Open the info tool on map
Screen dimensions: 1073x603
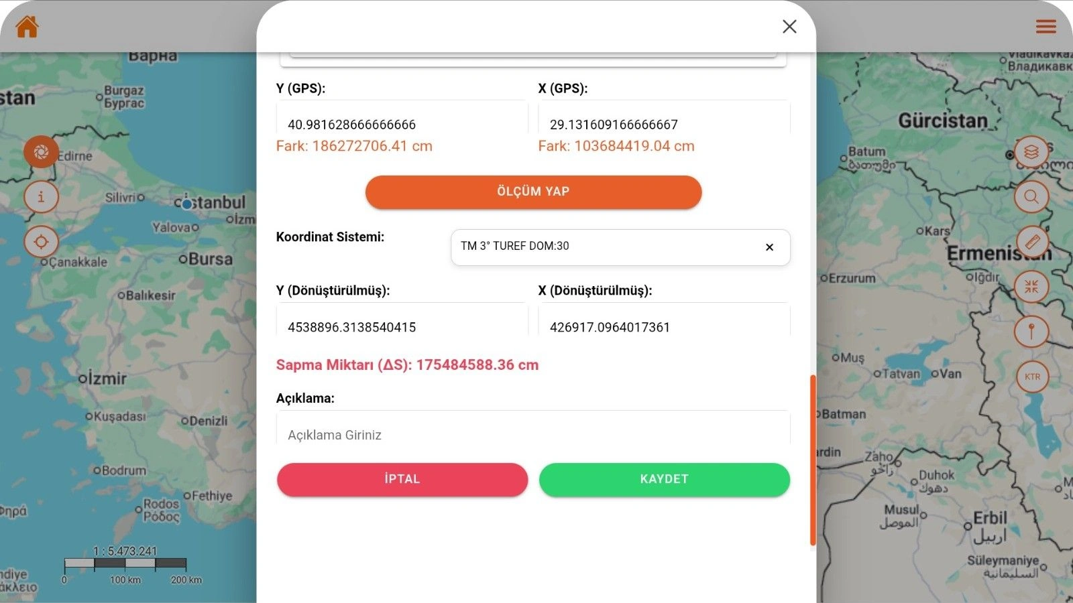41,197
